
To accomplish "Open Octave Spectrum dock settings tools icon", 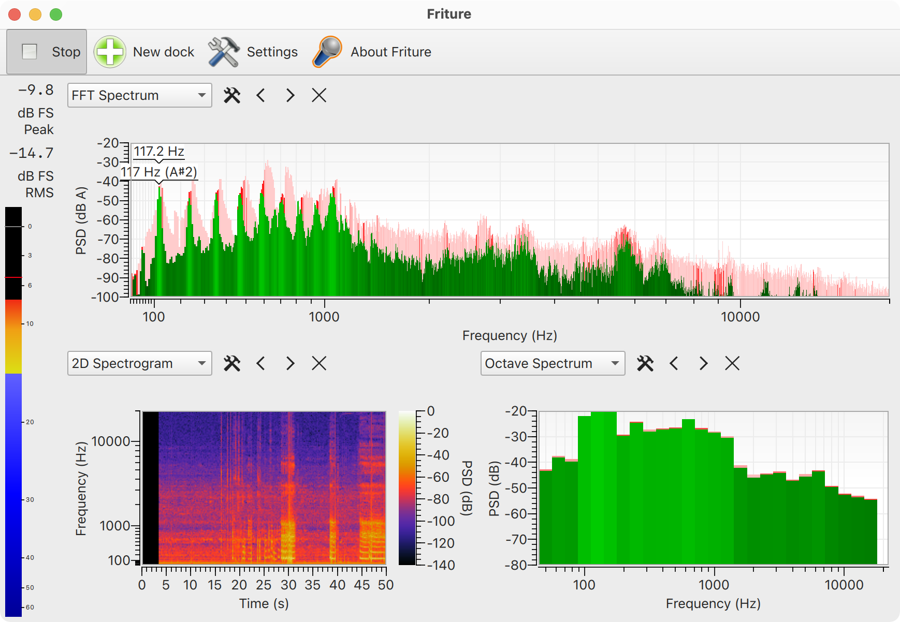I will tap(645, 363).
